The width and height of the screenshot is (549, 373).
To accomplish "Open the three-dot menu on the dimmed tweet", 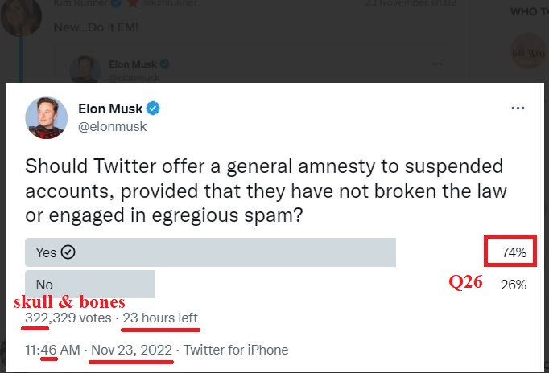I will (437, 64).
